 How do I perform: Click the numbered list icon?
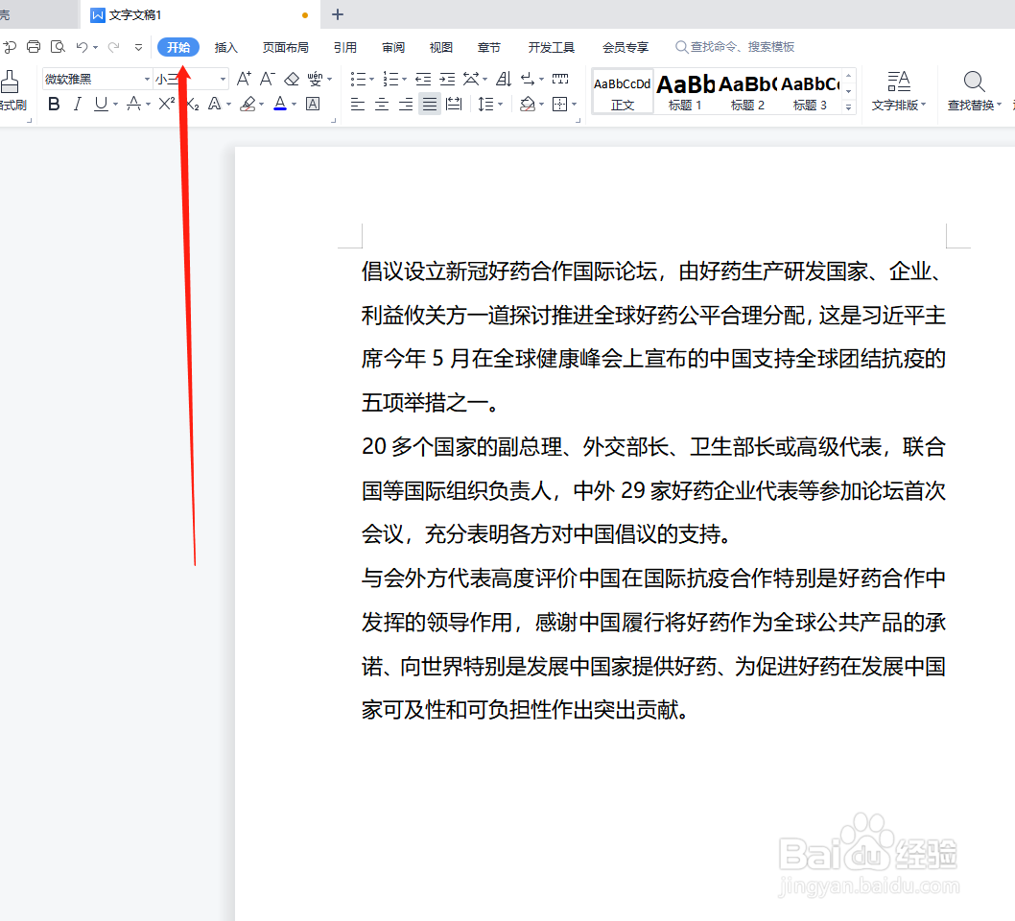(x=390, y=79)
